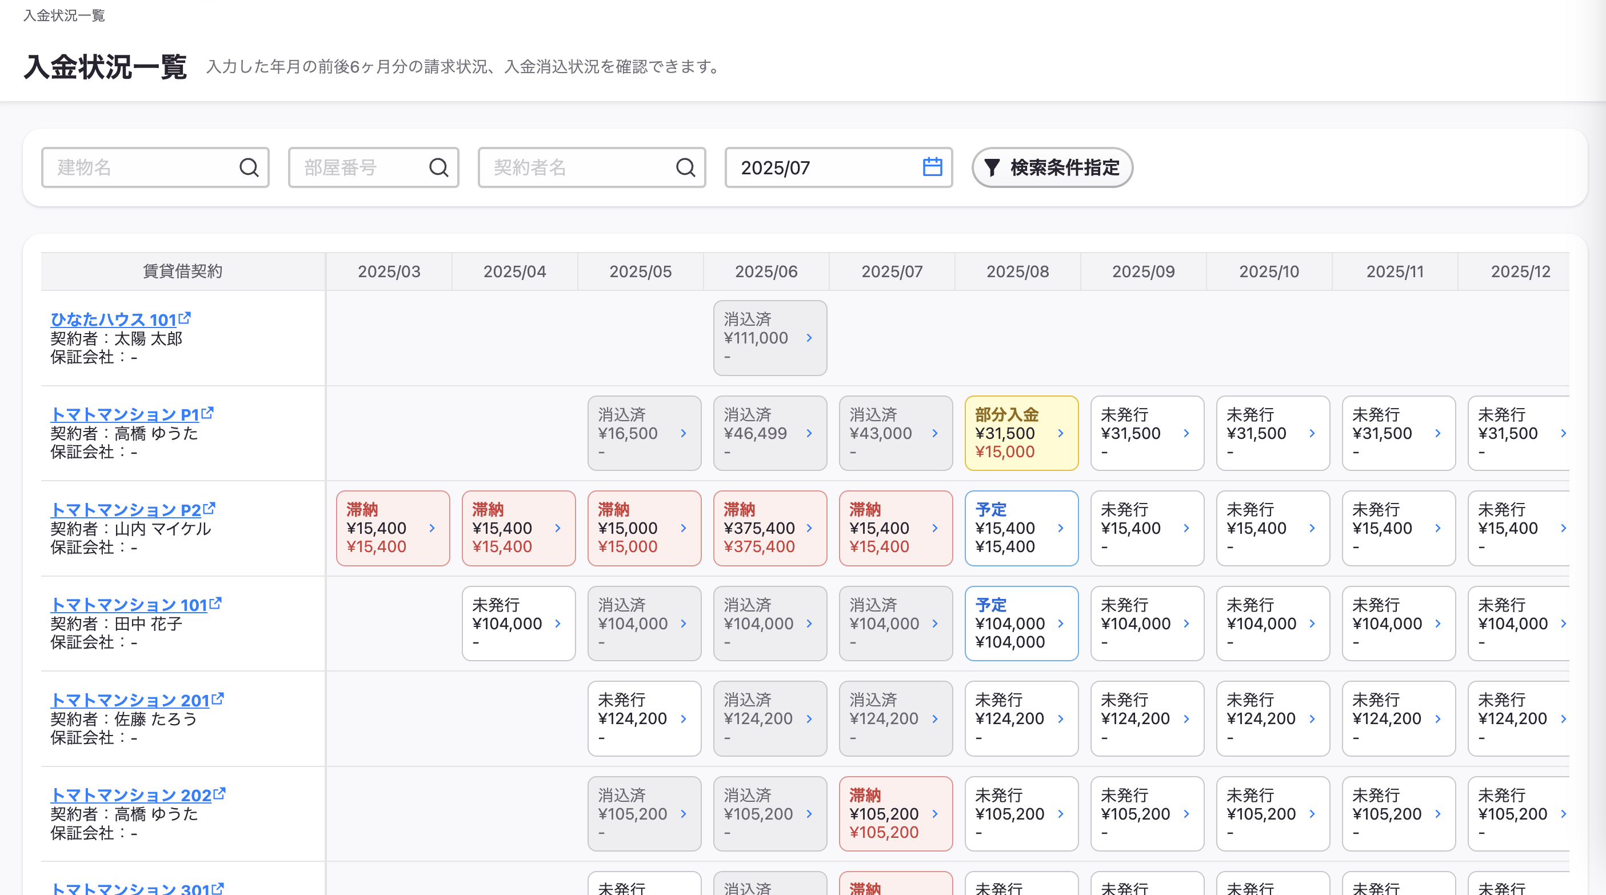Open トマトマンション 101 未発行 card for 2025/04
This screenshot has width=1606, height=895.
pyautogui.click(x=519, y=624)
